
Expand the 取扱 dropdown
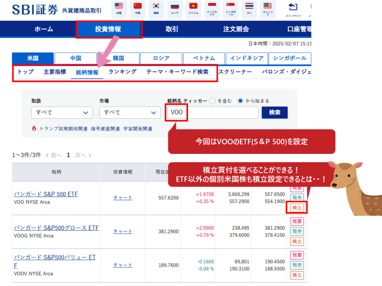(x=62, y=112)
